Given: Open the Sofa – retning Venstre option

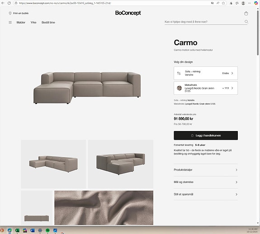Looking at the screenshot, I should (206, 73).
